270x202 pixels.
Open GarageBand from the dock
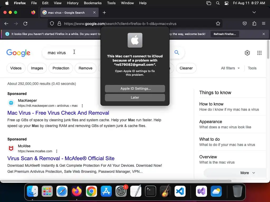(165, 191)
